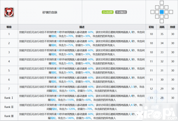Screen dimensions: 178x121
Task: Select level 6 cell in 等级 column
Action: pos(9,79)
